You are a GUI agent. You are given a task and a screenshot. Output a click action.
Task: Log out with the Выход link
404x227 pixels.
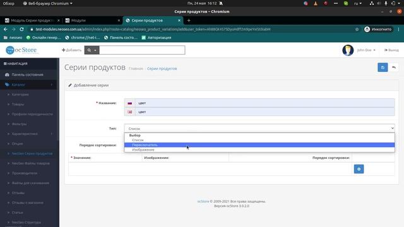point(391,50)
